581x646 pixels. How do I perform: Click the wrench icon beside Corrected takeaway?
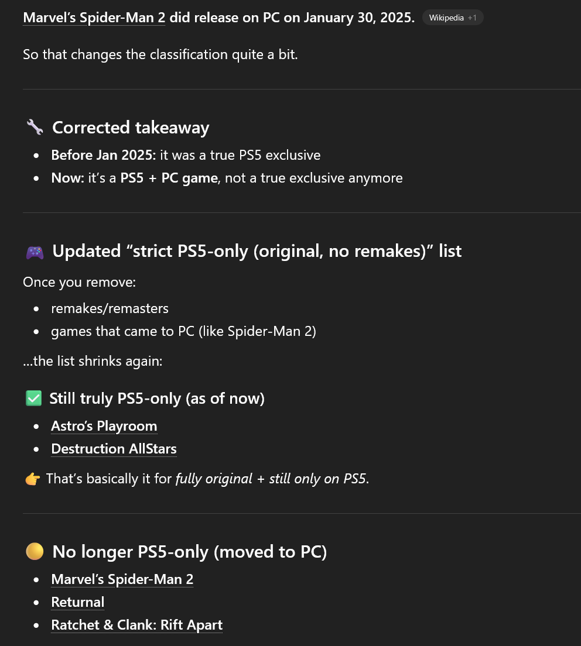coord(35,128)
